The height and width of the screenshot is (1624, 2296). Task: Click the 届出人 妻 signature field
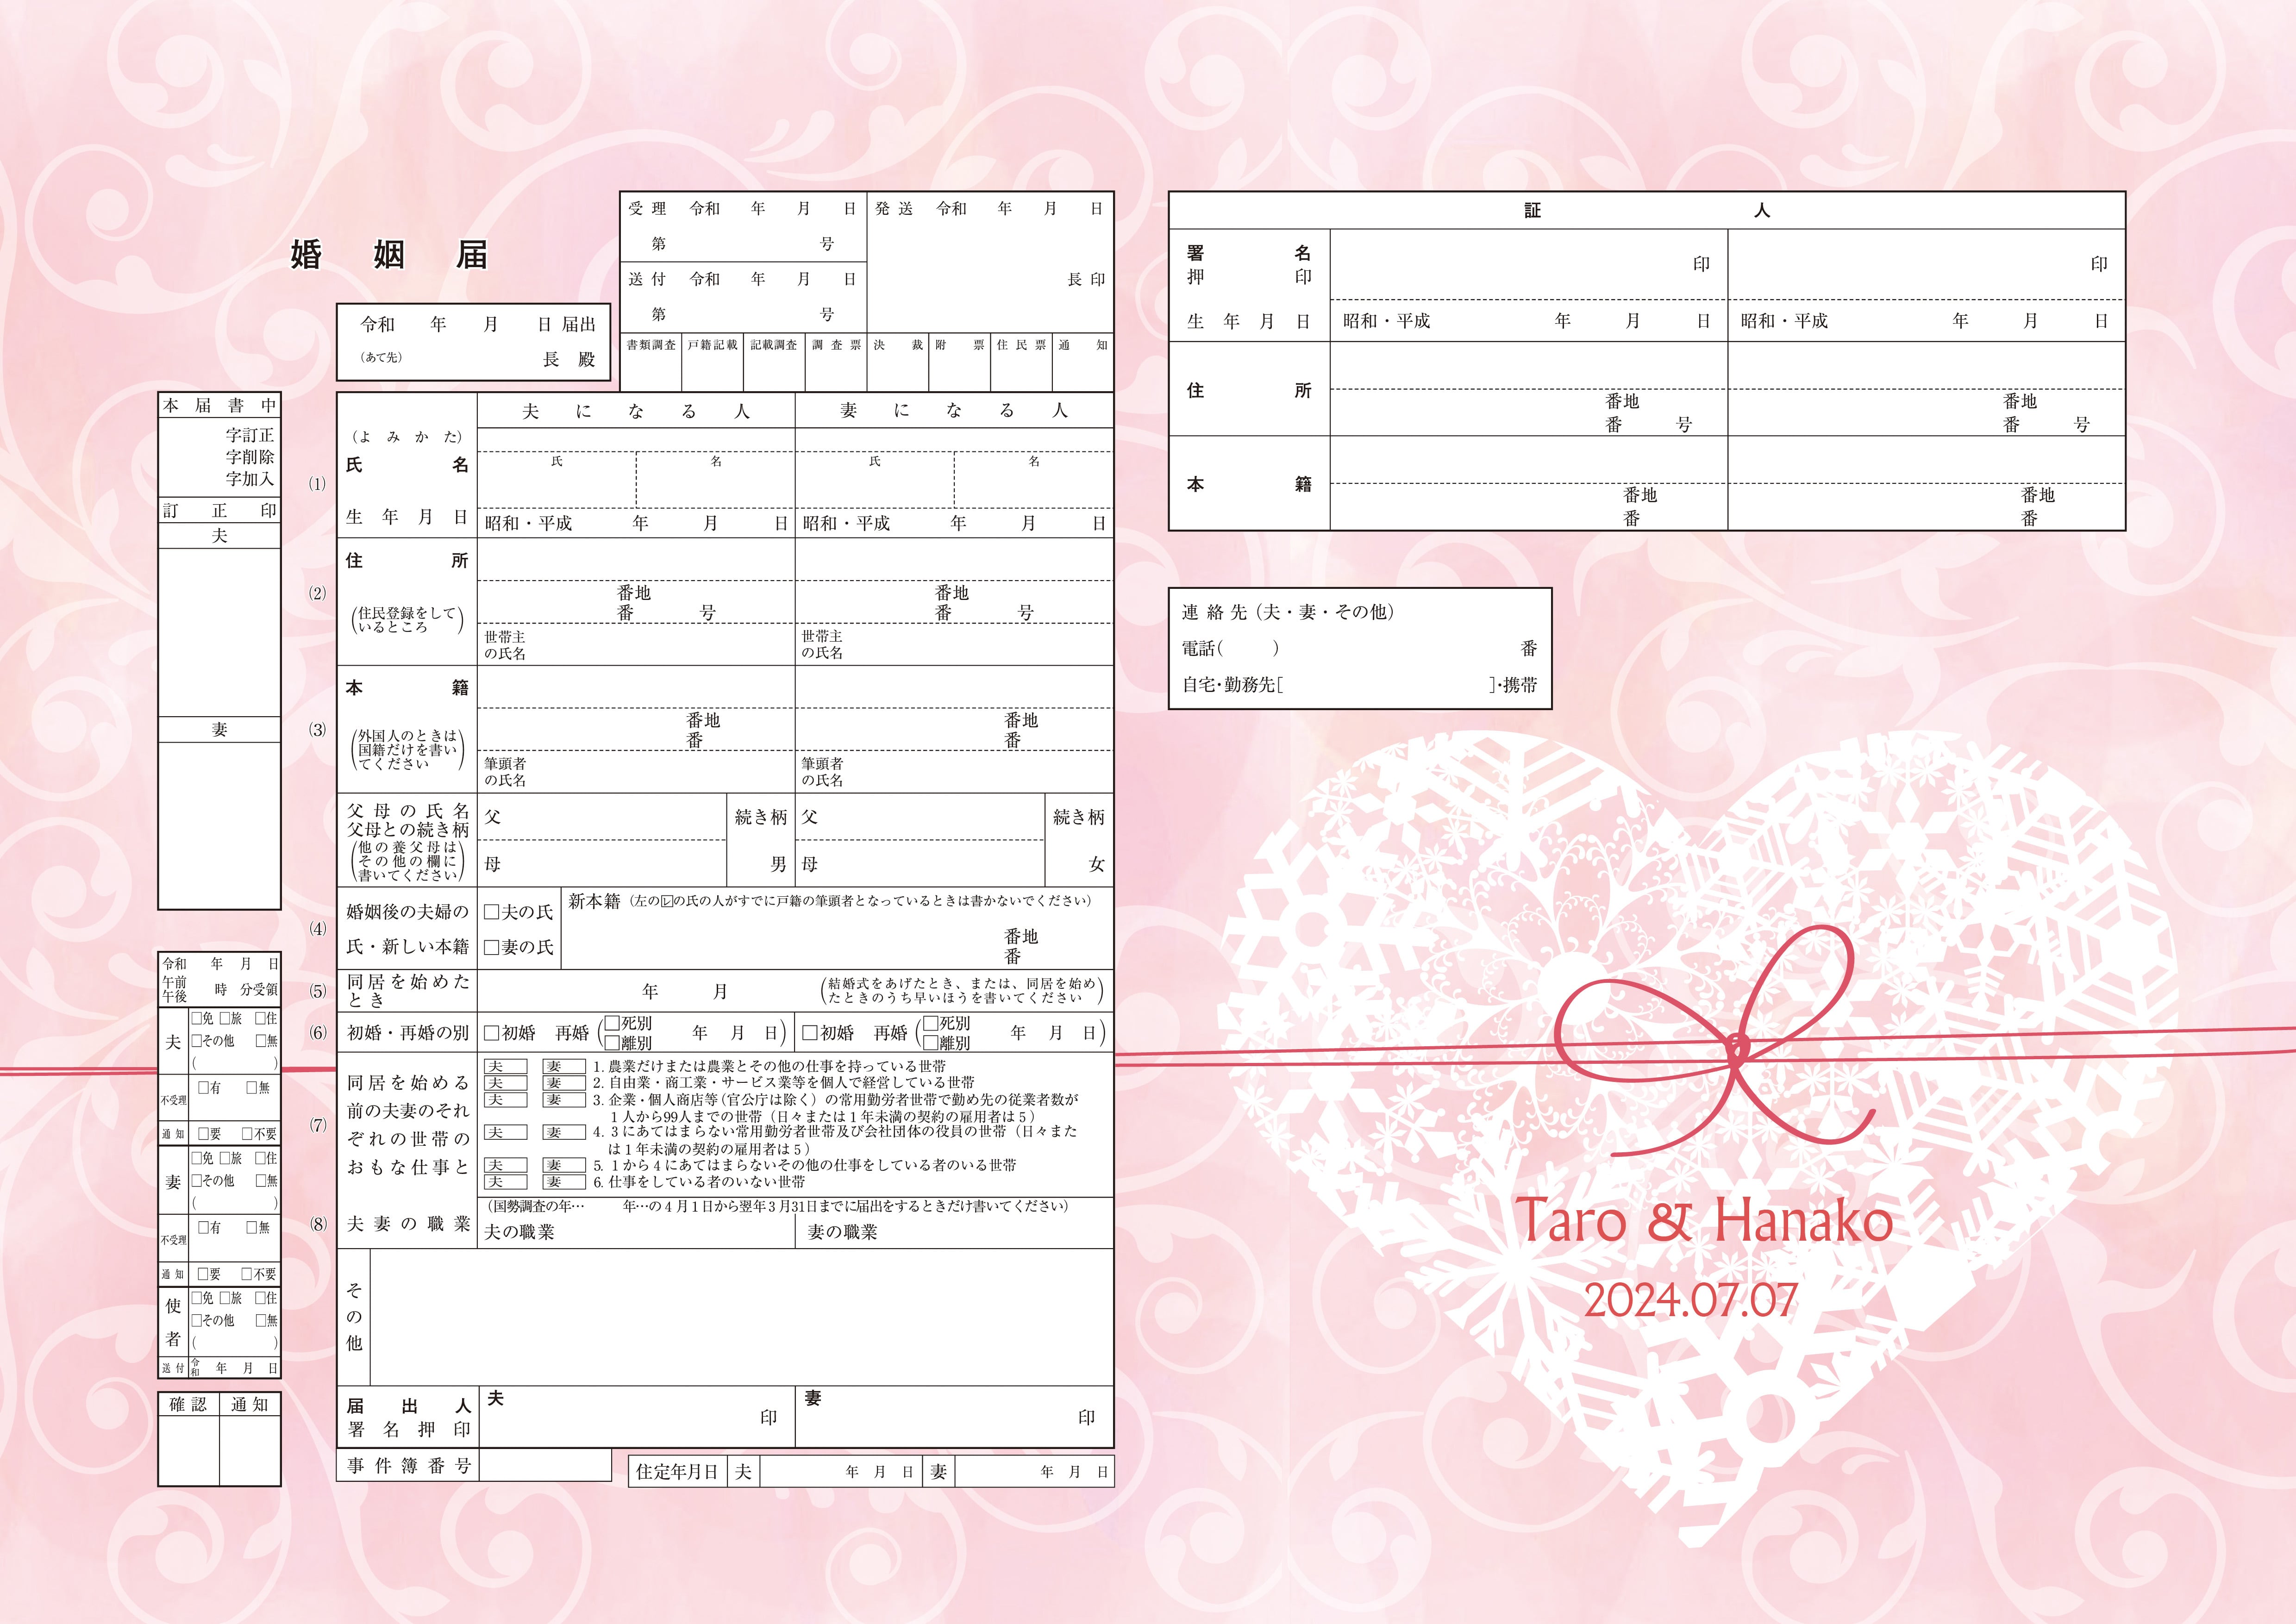[954, 1417]
